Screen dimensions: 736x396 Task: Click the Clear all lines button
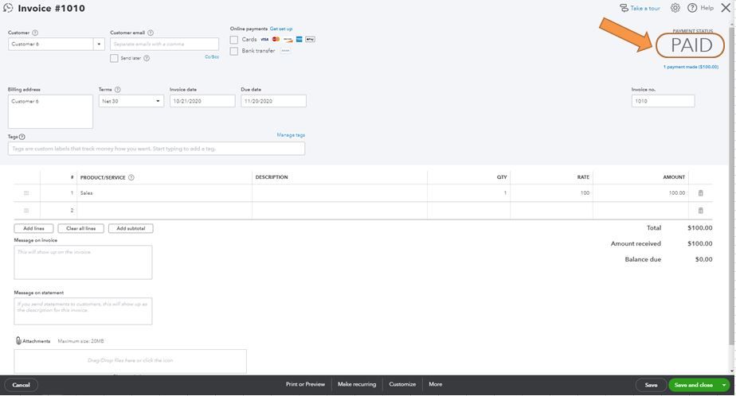coord(80,229)
